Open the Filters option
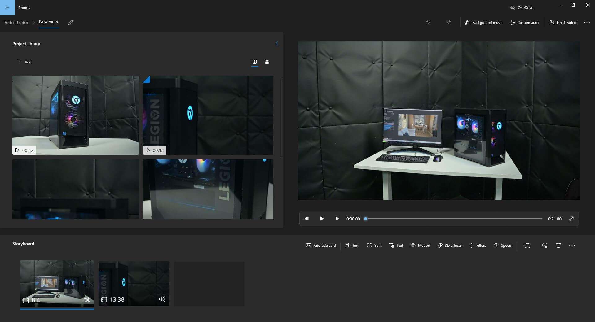The image size is (595, 322). point(478,245)
